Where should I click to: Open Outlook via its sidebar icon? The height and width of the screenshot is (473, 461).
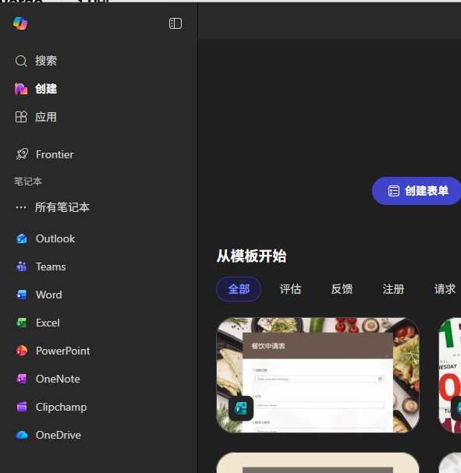click(x=21, y=238)
